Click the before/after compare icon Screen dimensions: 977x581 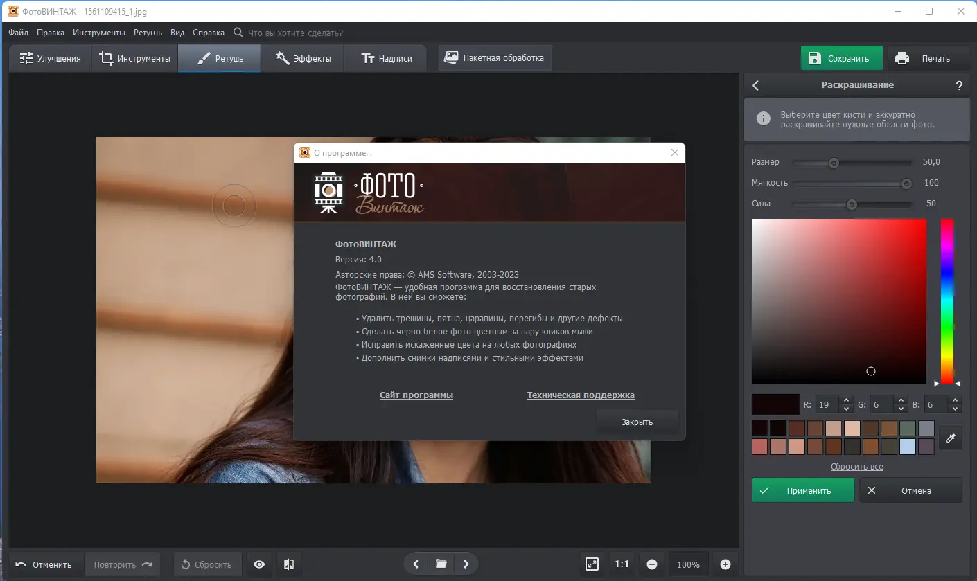[x=289, y=564]
